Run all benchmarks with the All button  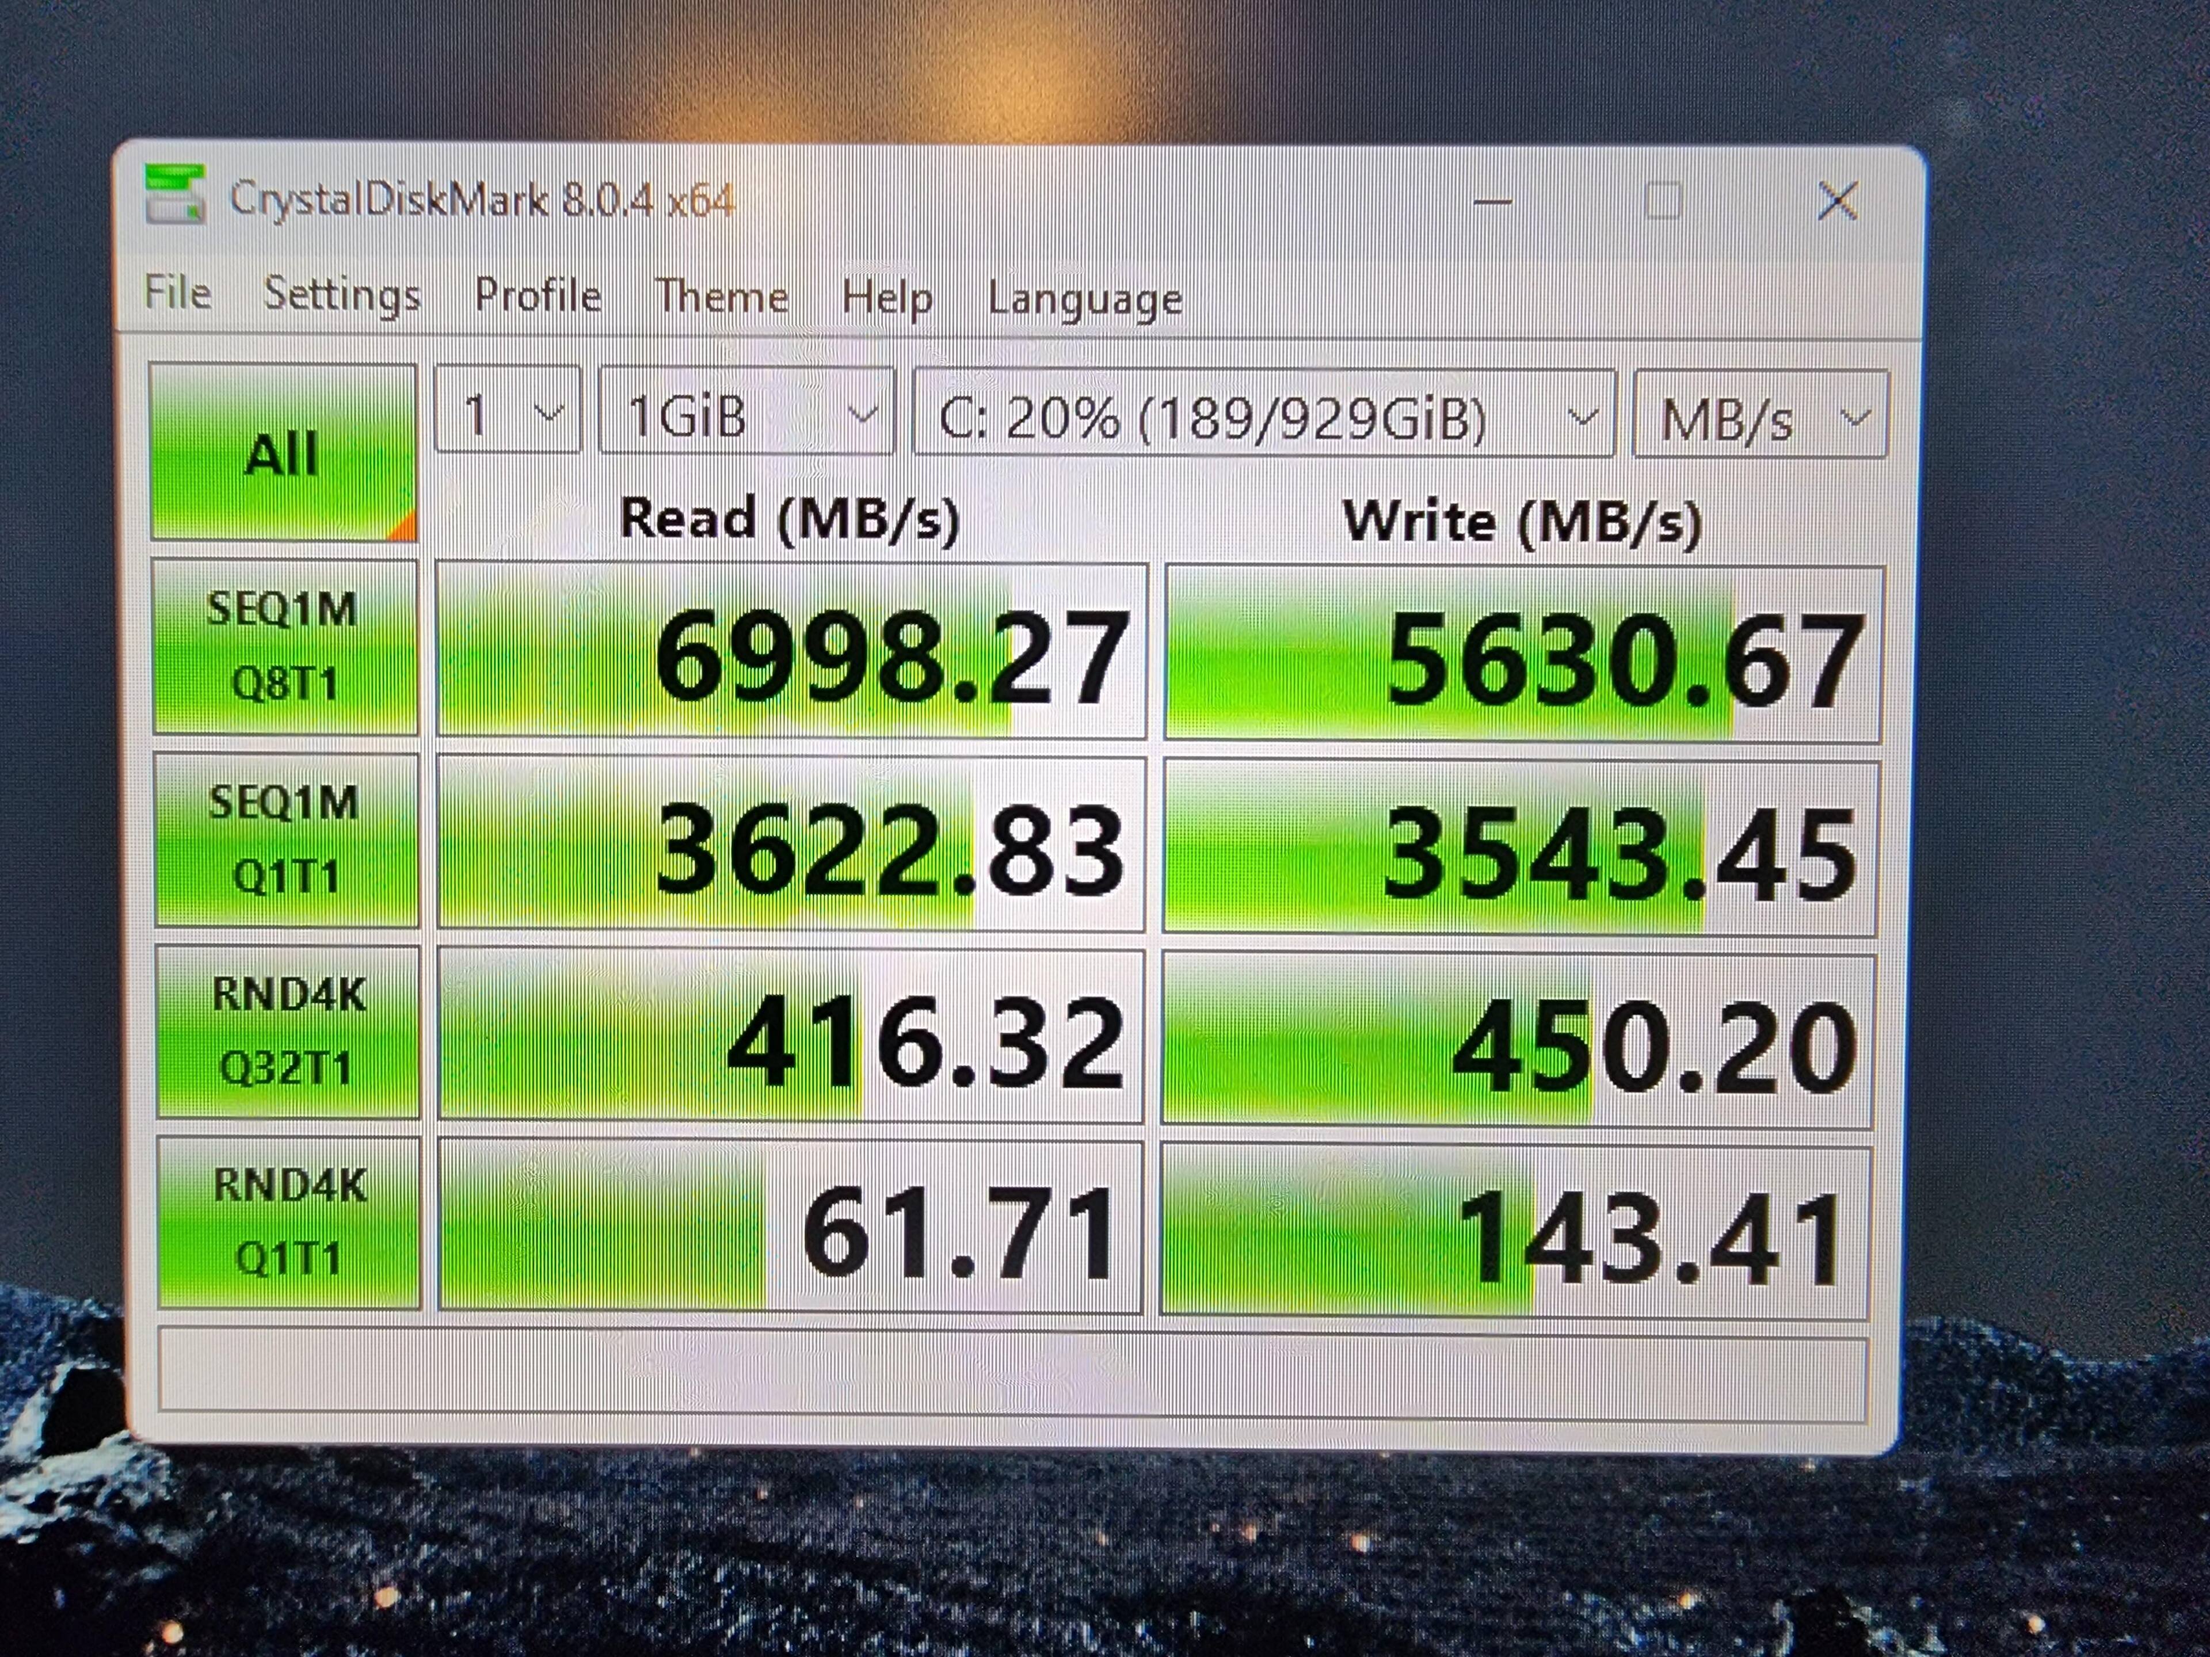pyautogui.click(x=283, y=453)
